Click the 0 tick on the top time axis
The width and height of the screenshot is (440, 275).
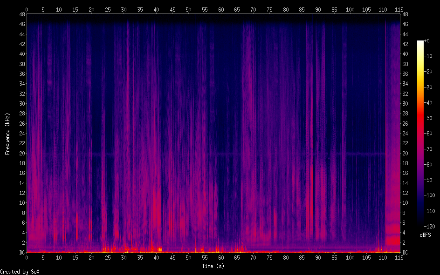tap(27, 9)
